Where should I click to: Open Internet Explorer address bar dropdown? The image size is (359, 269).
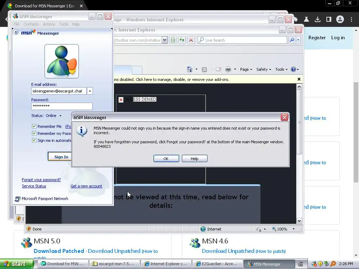165,40
